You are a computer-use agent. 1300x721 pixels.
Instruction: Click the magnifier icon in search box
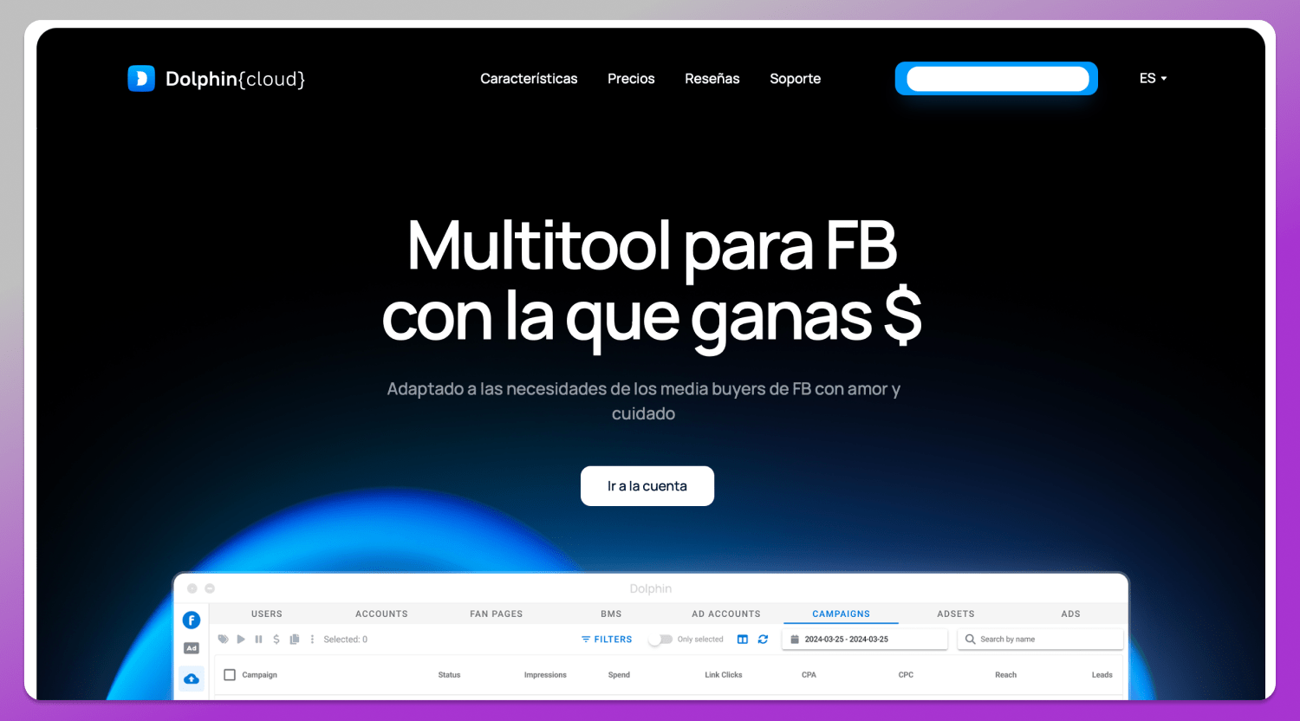point(971,640)
